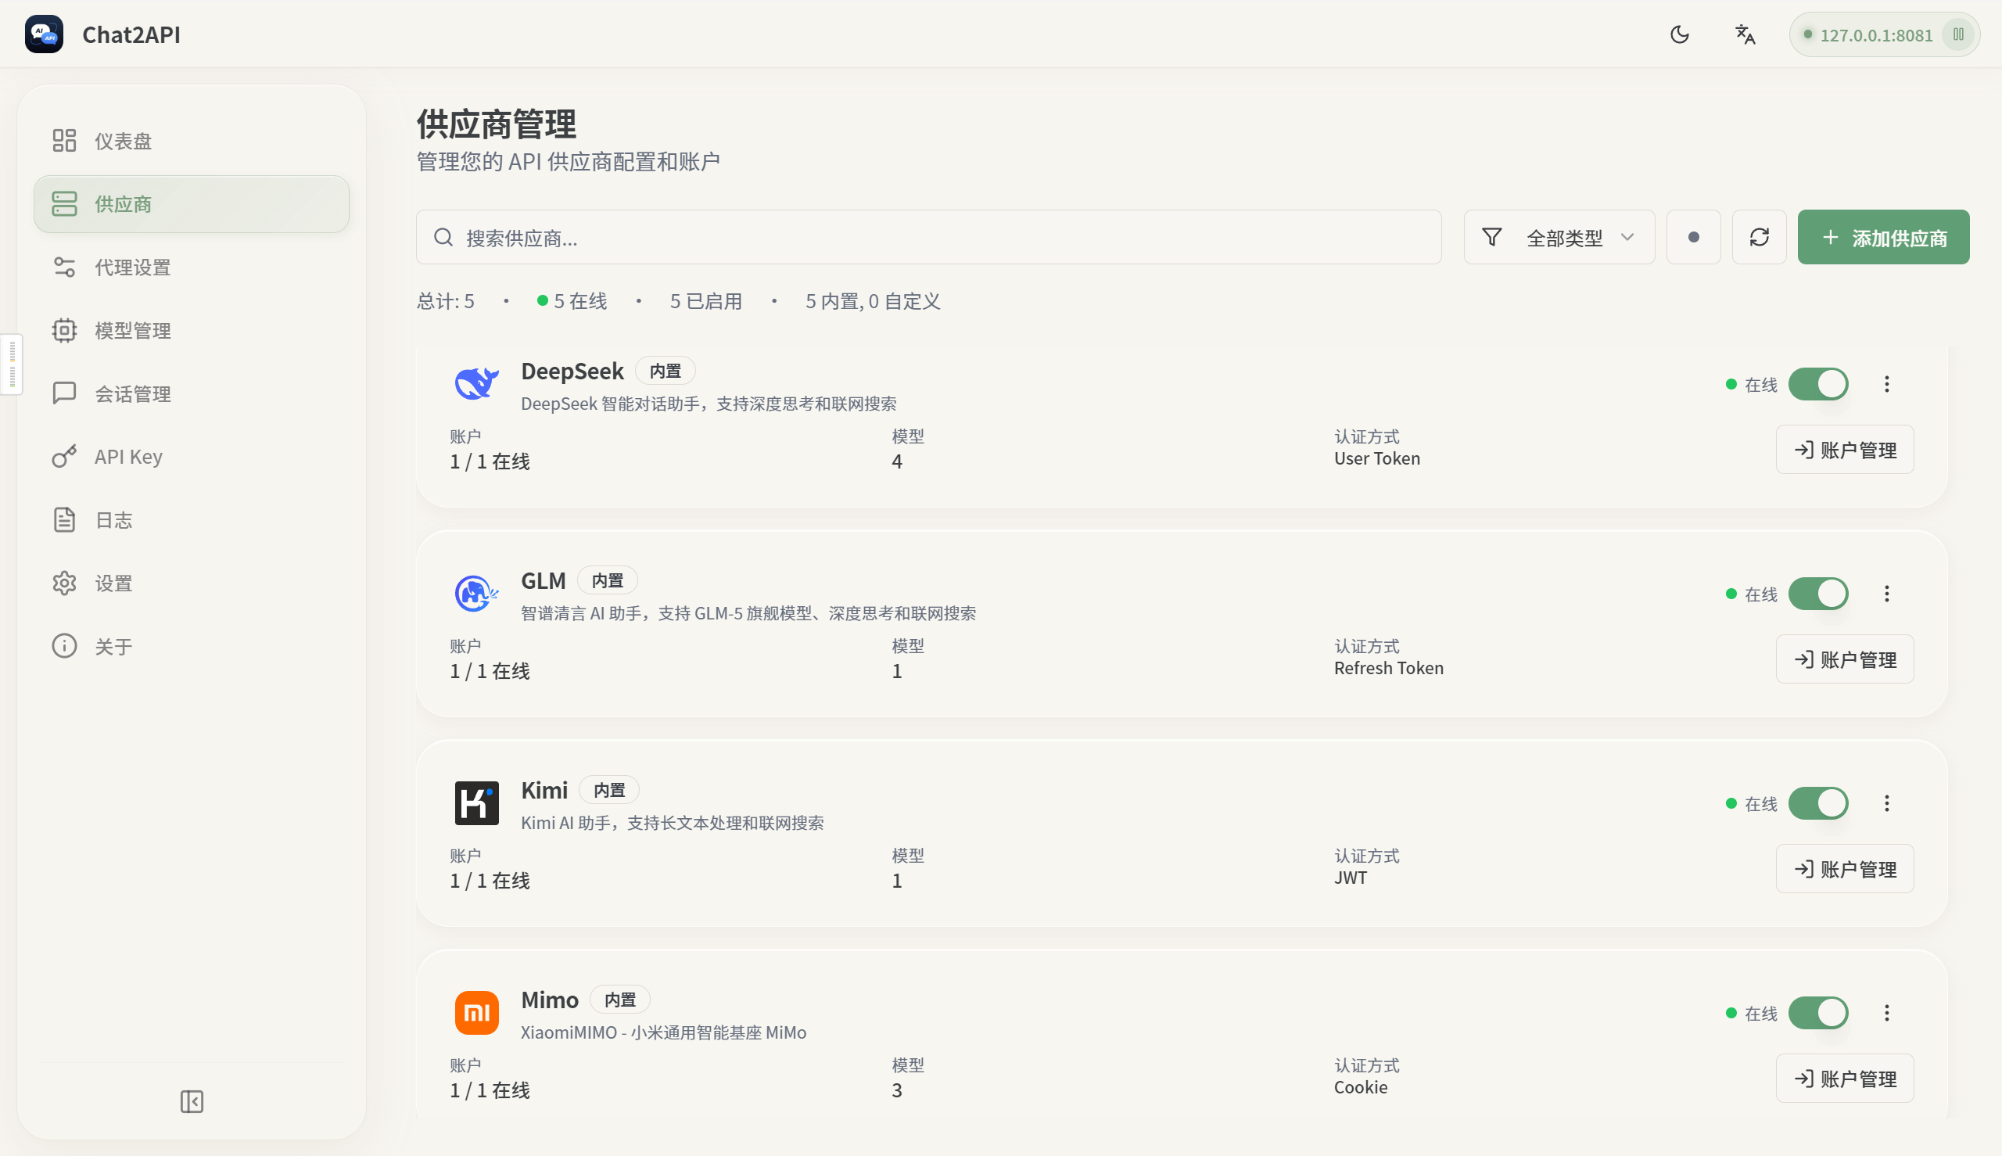Click the GLM provider logo
The image size is (2002, 1156).
pyautogui.click(x=476, y=593)
